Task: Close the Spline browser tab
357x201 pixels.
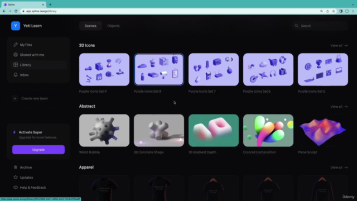Action: coord(43,4)
